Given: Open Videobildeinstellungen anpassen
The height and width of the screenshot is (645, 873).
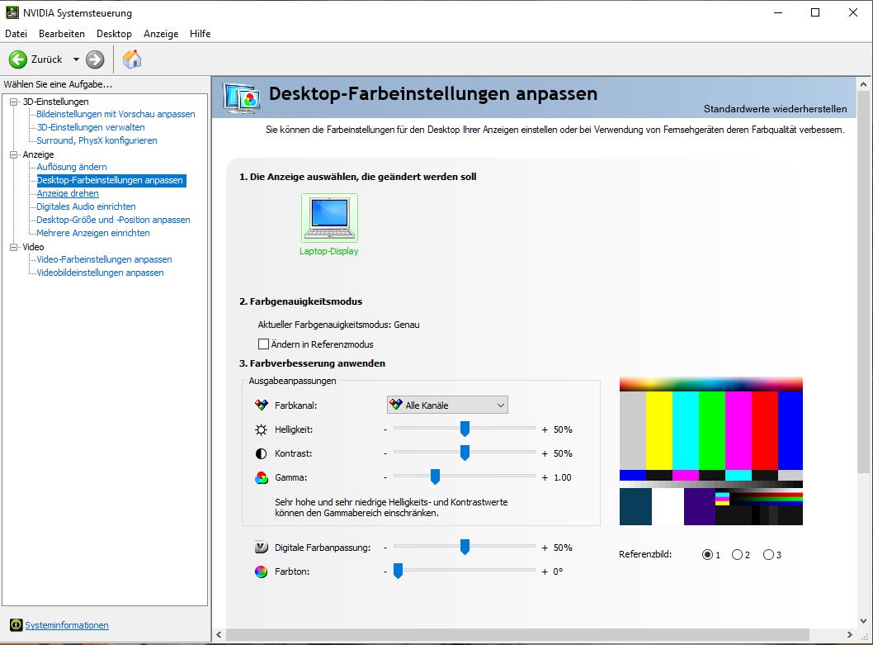Looking at the screenshot, I should 100,273.
